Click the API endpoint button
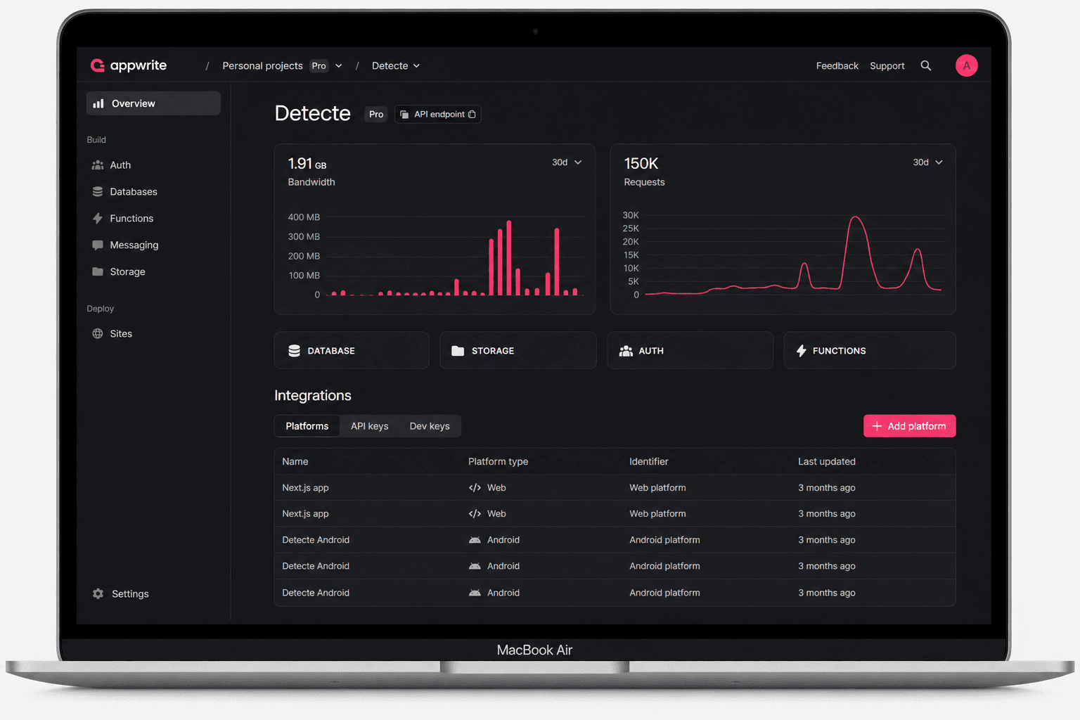 coord(437,114)
